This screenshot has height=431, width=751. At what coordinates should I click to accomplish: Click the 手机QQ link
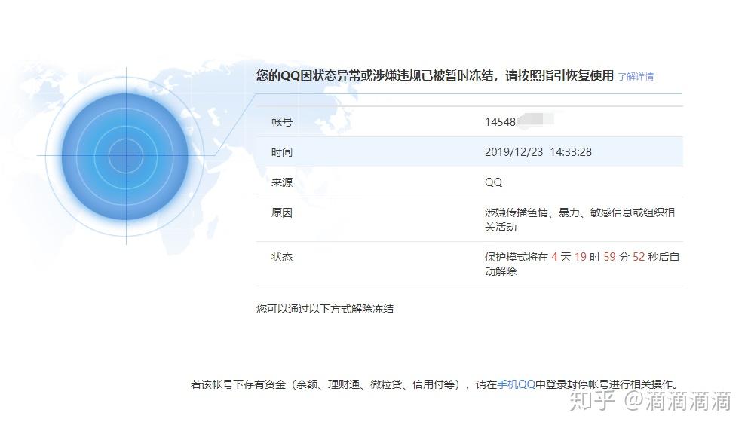coord(516,384)
